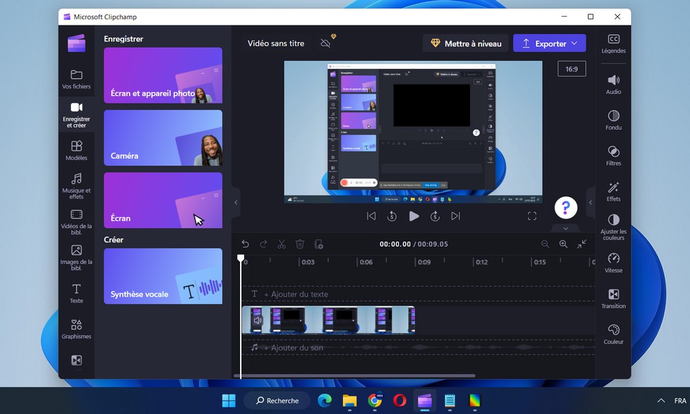Open the Légendes panel
This screenshot has width=690, height=414.
pos(613,43)
